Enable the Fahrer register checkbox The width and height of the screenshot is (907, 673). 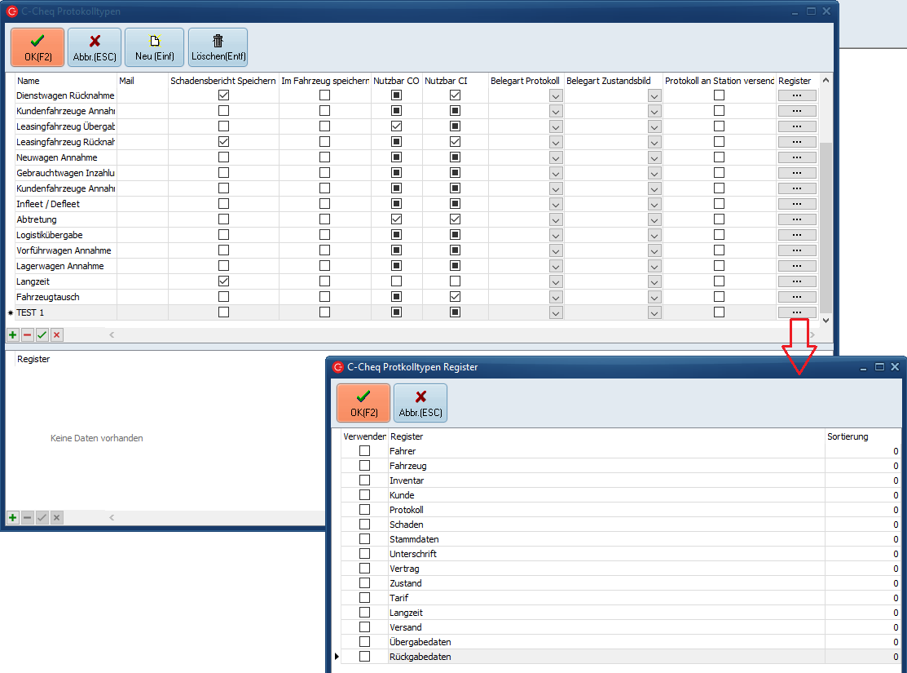[x=365, y=451]
